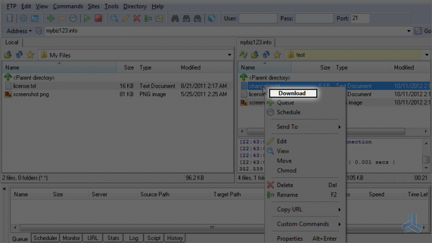Go up a folder in Local pane
432x243 pixels.
[7, 55]
